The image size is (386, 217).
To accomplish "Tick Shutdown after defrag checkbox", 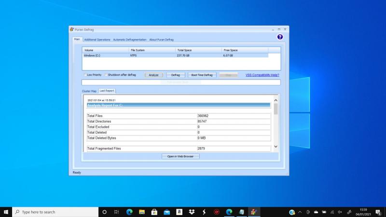I will coord(106,75).
